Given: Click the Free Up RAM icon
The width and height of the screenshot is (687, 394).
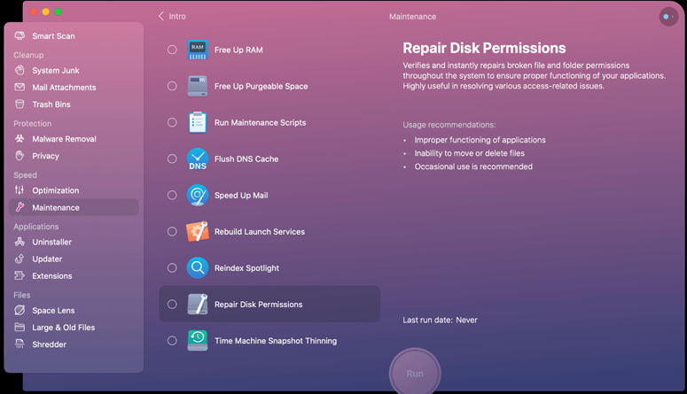Looking at the screenshot, I should 197,50.
